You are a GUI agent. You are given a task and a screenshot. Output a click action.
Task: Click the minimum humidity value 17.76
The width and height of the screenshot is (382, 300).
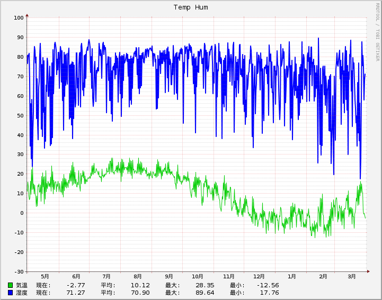[x=270, y=293]
